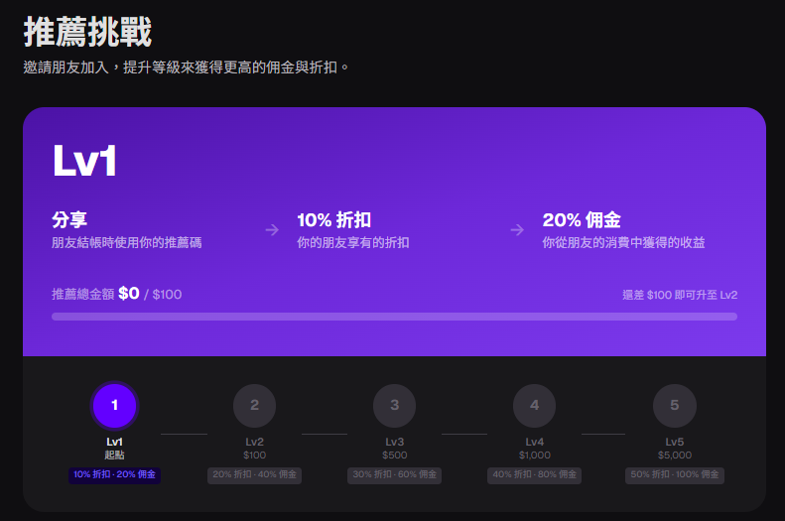This screenshot has height=521, width=785.
Task: Click the 20% 折扣 · 40% 佣金 badge
Action: coord(254,474)
